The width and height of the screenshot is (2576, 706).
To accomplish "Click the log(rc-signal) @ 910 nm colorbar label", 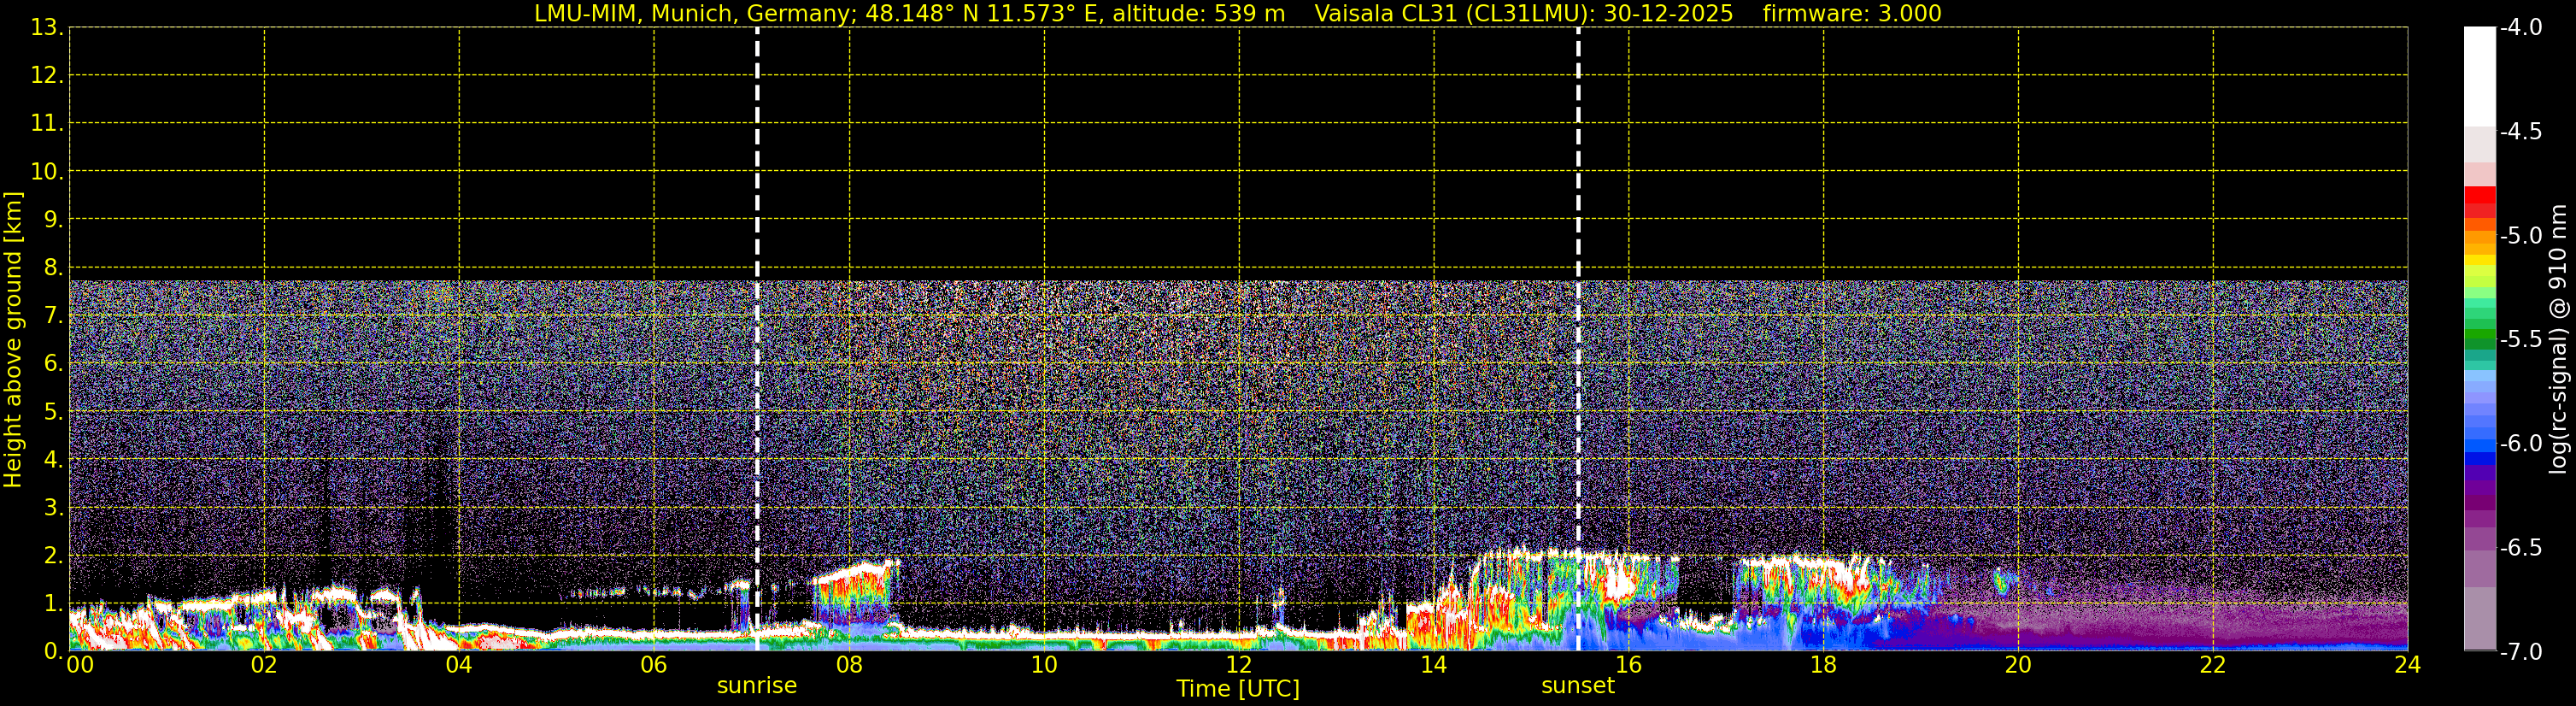I will 2558,340.
